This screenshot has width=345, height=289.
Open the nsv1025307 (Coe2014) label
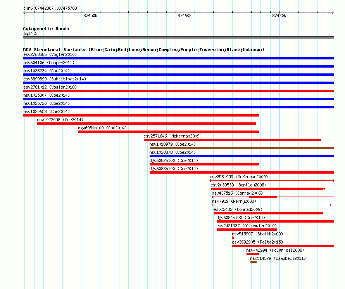click(47, 95)
